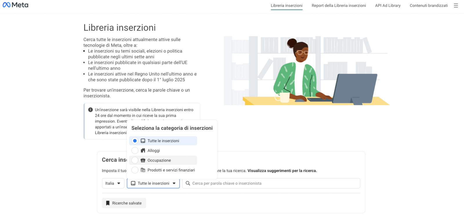Click the Meta logo
Screen dimensions: 464x222
[x=15, y=5]
